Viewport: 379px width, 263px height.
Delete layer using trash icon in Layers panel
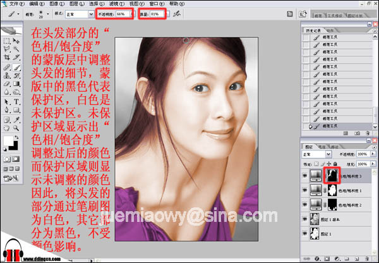(367, 259)
